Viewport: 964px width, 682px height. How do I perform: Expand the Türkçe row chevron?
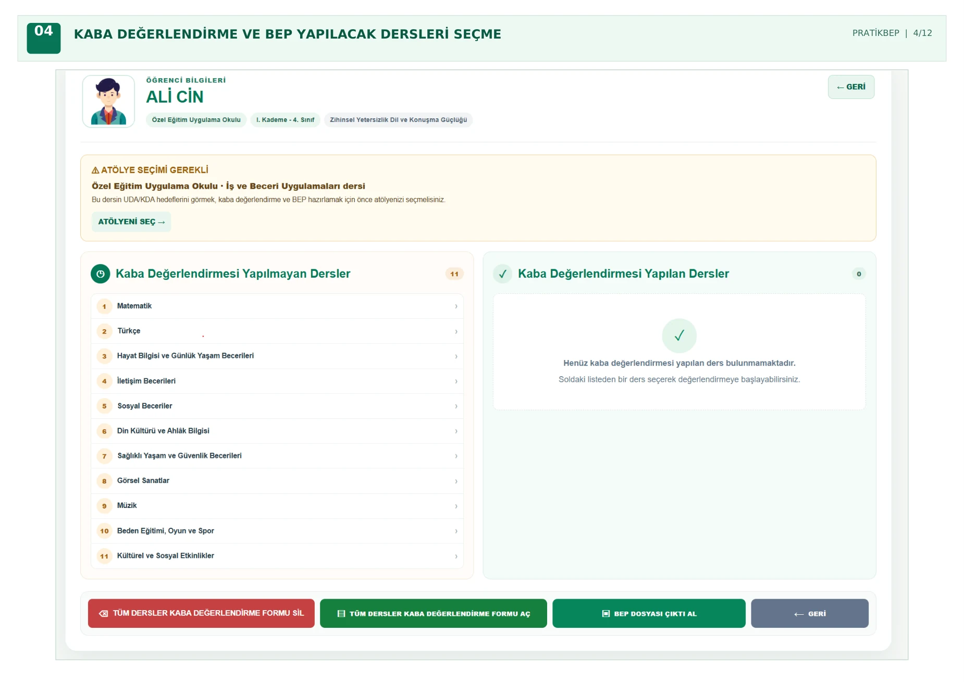pos(456,331)
